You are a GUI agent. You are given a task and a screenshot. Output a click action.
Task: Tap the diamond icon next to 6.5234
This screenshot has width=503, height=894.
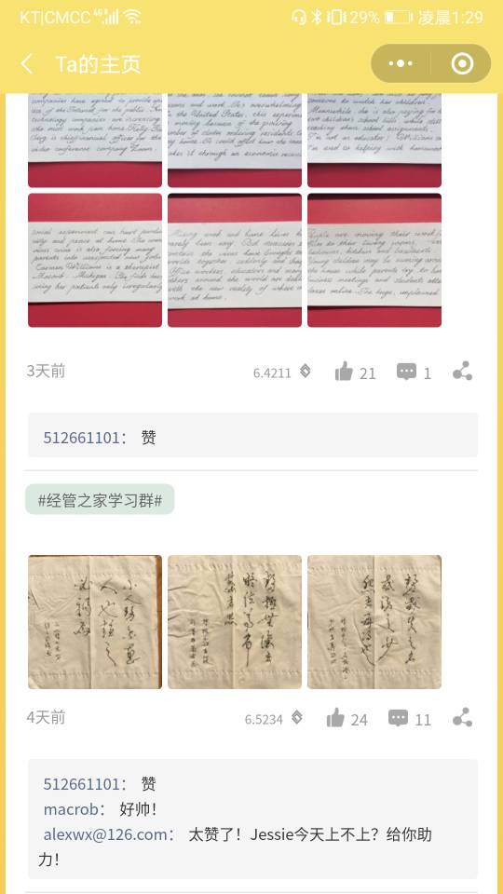pyautogui.click(x=297, y=718)
